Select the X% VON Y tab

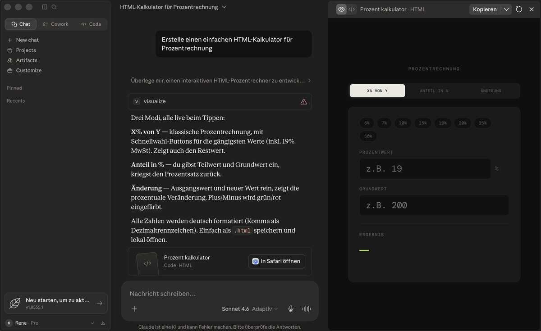[x=377, y=91]
